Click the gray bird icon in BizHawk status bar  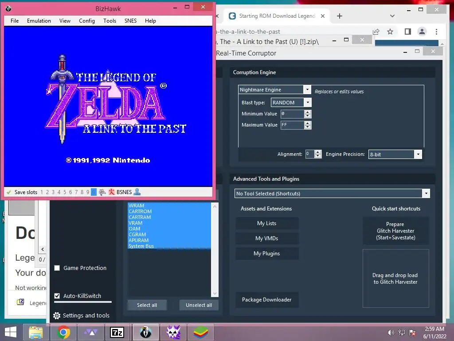point(102,192)
